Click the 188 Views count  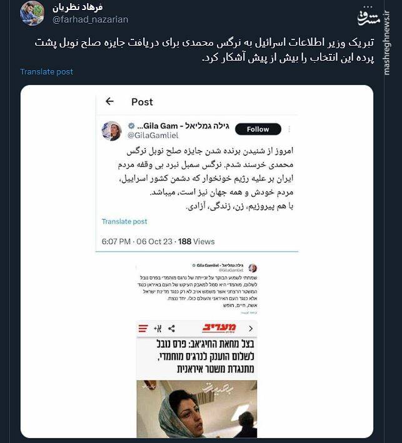coord(196,242)
